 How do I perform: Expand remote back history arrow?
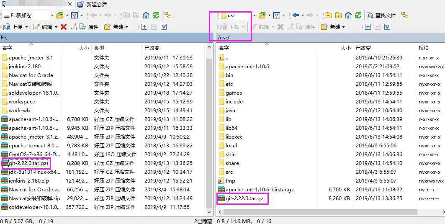tap(303, 15)
